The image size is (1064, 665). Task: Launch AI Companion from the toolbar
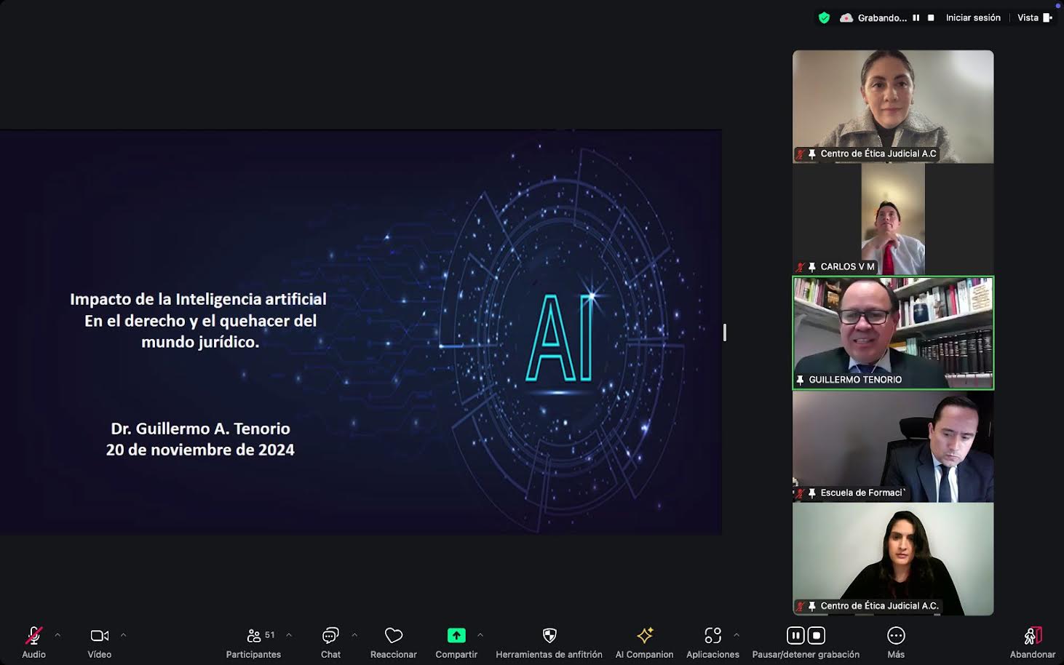click(x=645, y=636)
